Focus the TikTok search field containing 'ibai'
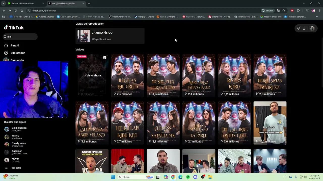 pyautogui.click(x=20, y=37)
